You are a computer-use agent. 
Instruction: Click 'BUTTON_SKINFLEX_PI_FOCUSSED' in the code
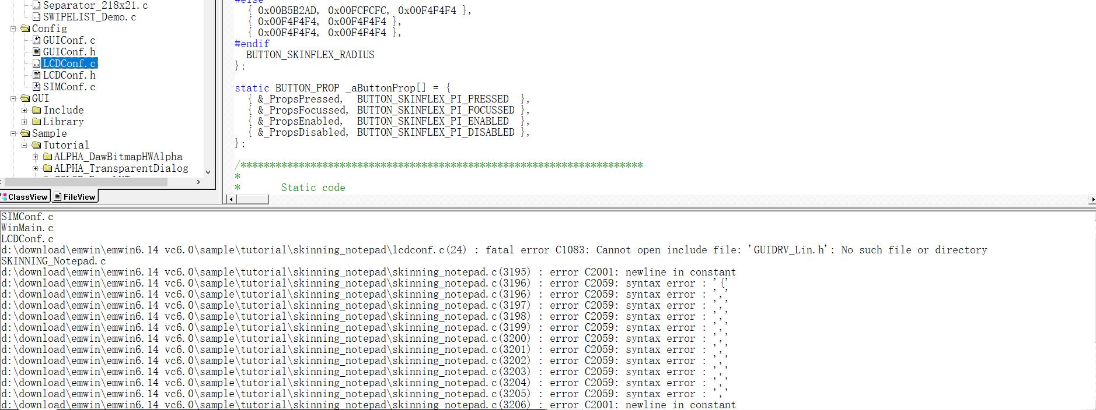click(x=436, y=110)
